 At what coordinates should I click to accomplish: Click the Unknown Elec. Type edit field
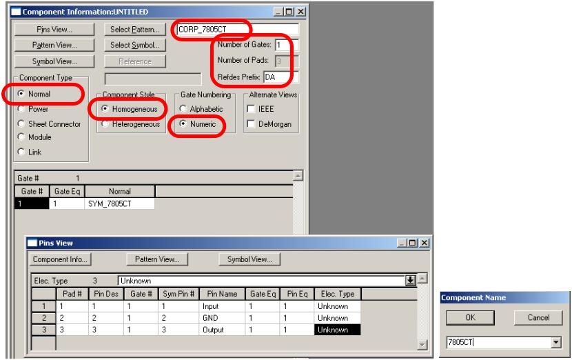pyautogui.click(x=262, y=281)
